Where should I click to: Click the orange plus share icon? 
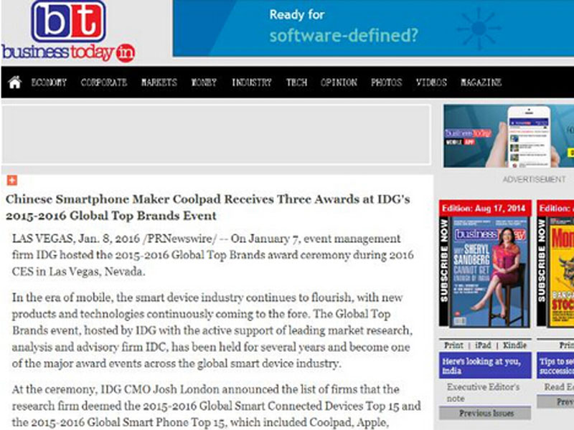[12, 180]
